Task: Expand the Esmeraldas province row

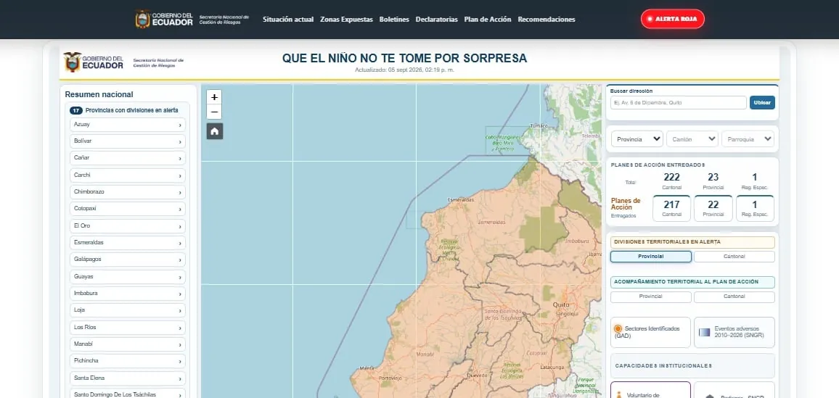Action: pyautogui.click(x=127, y=243)
